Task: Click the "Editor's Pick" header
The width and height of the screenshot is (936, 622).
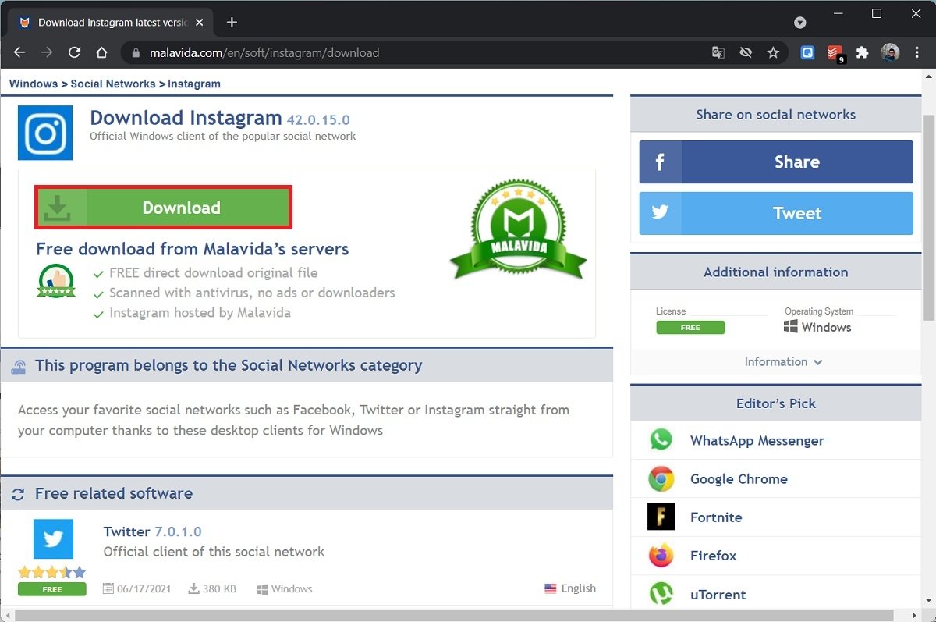Action: pos(776,403)
